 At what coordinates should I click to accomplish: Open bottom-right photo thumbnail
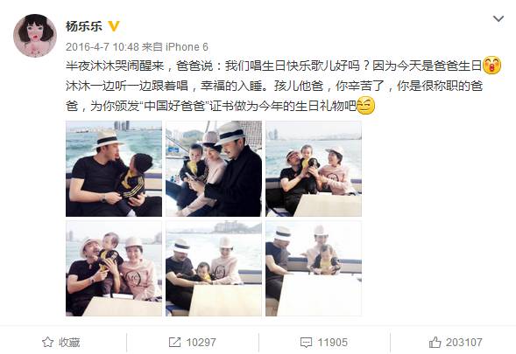click(314, 268)
